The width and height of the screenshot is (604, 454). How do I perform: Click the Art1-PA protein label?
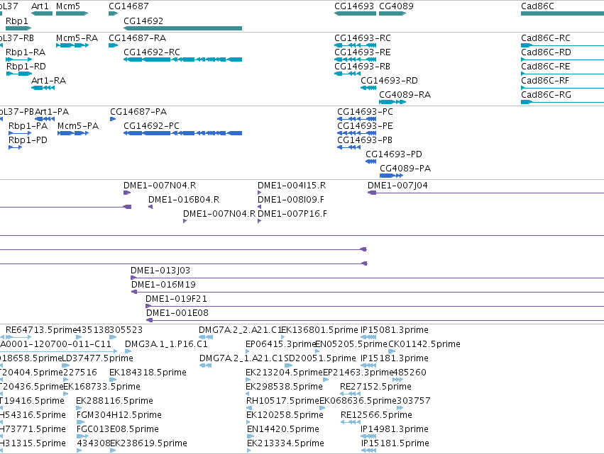click(52, 112)
